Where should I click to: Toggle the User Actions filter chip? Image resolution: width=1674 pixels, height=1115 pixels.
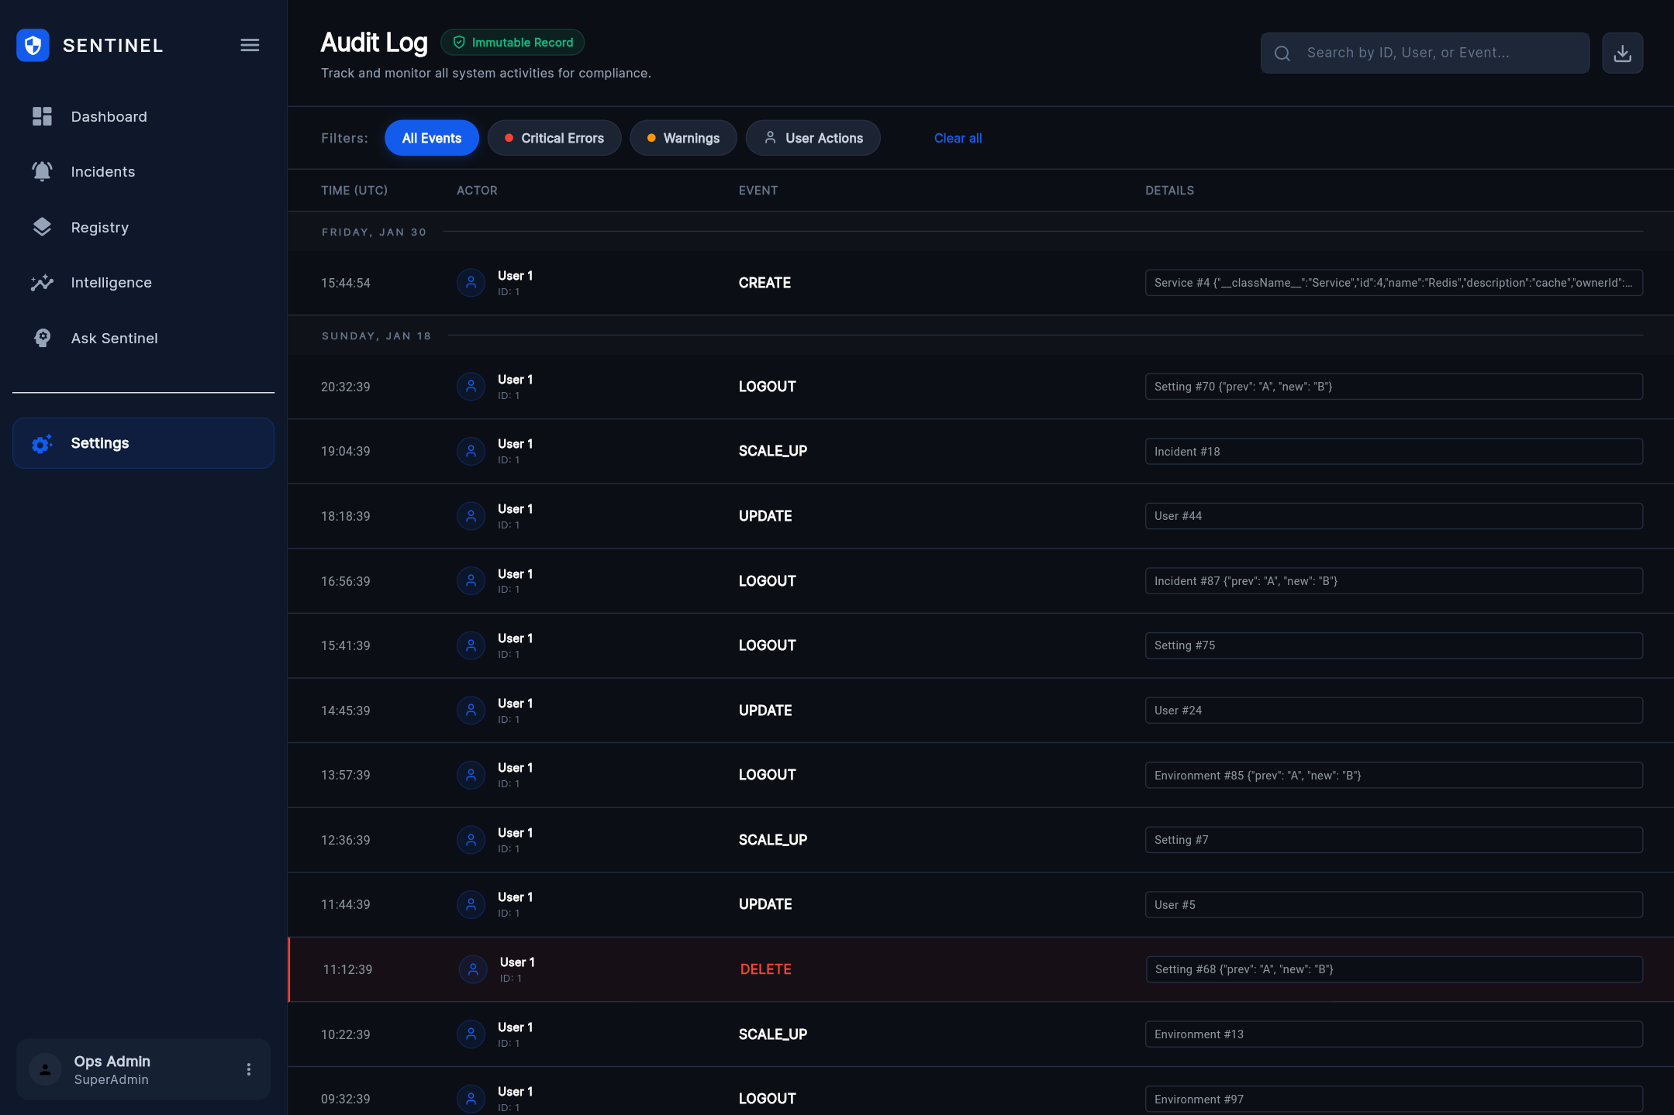tap(813, 138)
